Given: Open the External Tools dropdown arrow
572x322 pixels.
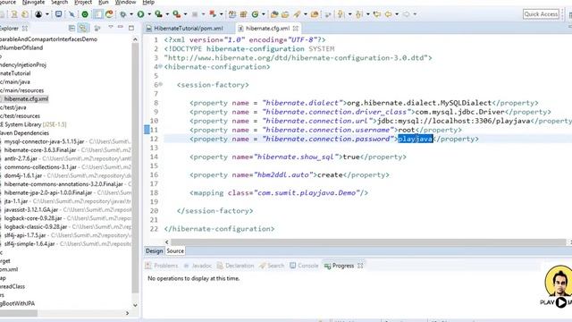Looking at the screenshot, I should [185, 14].
